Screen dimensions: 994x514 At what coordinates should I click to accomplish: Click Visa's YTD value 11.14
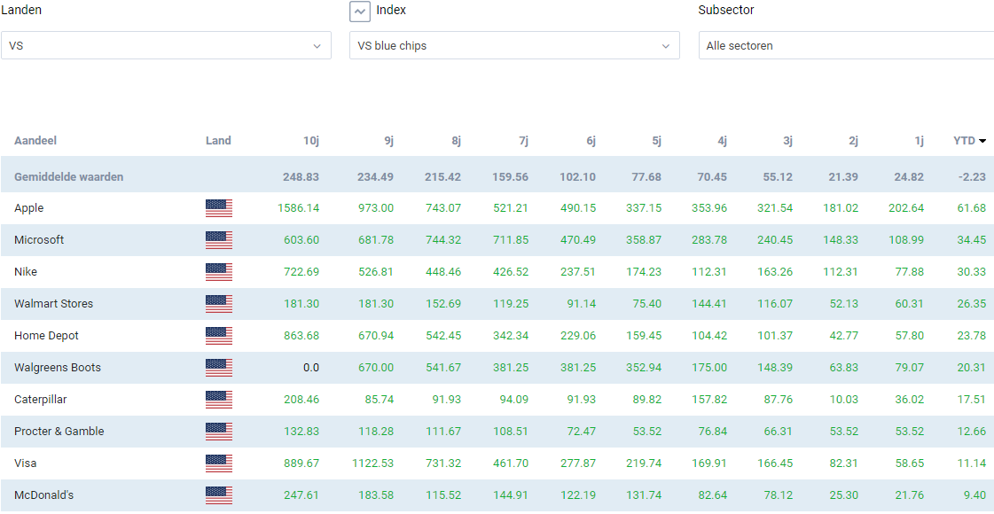coord(972,463)
